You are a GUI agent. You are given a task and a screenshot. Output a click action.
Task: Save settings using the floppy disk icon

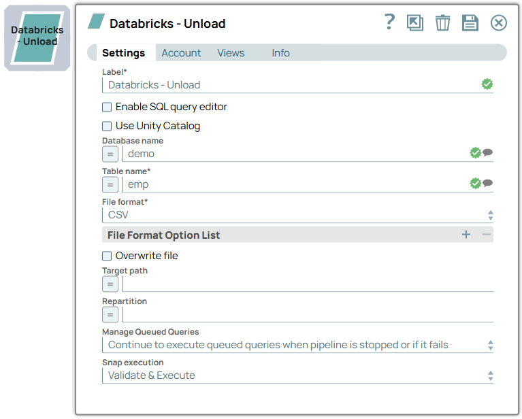click(x=470, y=23)
